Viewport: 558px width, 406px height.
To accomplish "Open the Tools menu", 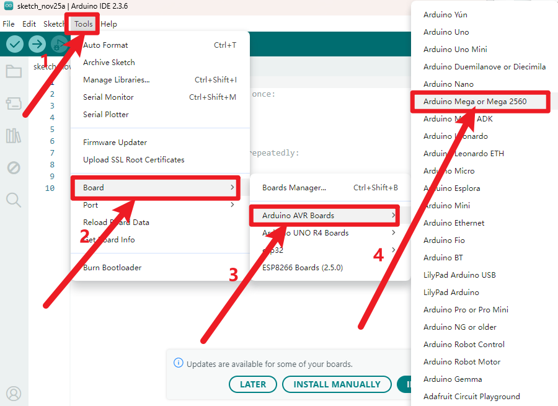I will point(83,24).
